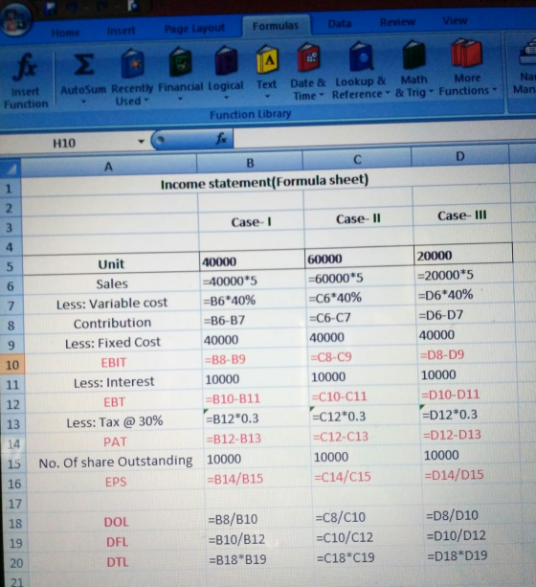Click the DOL label cell
The height and width of the screenshot is (587, 536).
point(117,522)
